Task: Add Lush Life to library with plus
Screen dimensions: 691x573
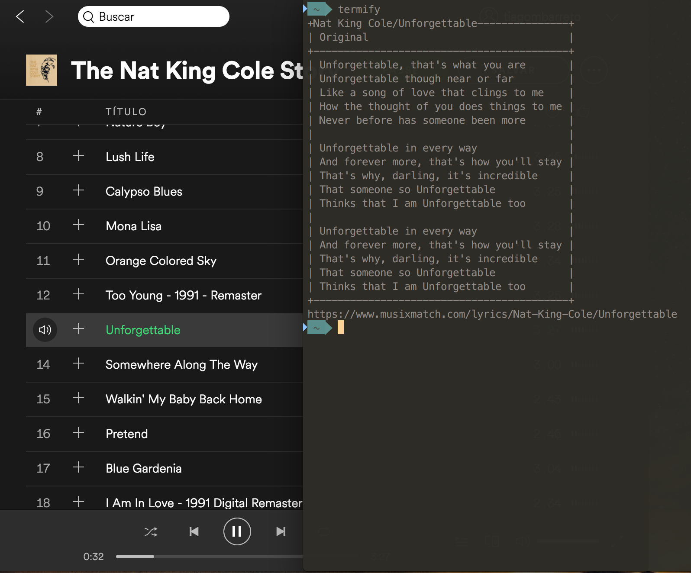Action: [78, 156]
